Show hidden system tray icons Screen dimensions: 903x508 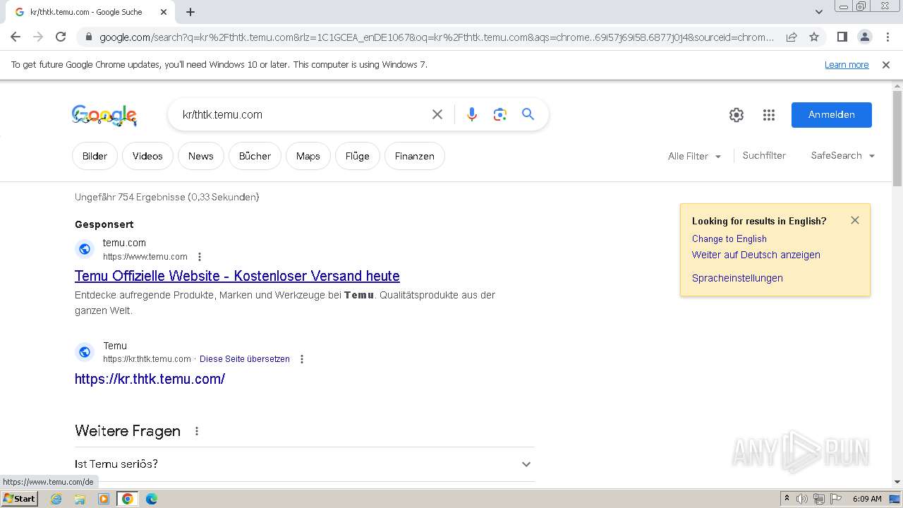click(787, 499)
